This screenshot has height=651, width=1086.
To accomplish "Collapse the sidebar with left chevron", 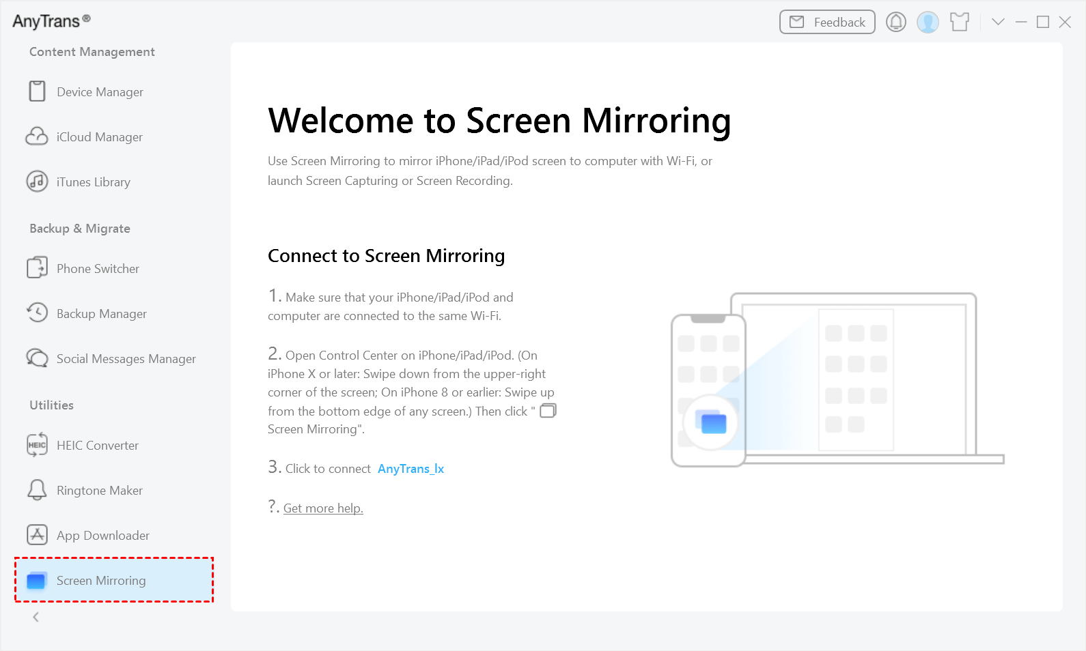I will [36, 618].
